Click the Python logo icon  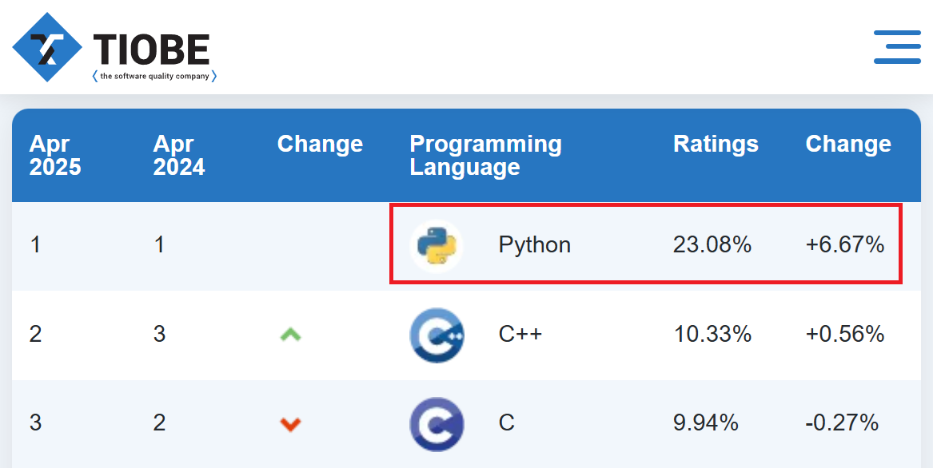pyautogui.click(x=437, y=246)
